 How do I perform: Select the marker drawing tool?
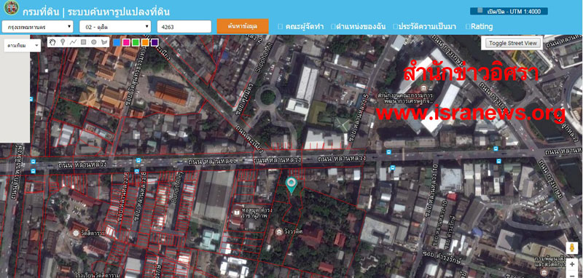click(63, 42)
